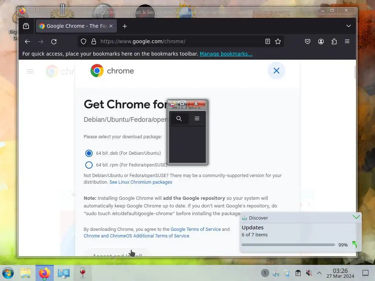375x281 pixels.
Task: Collapse the Discover notification chevron
Action: pos(356,217)
